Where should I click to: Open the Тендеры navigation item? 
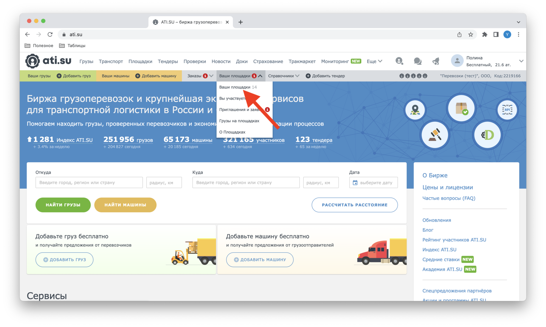coord(168,61)
